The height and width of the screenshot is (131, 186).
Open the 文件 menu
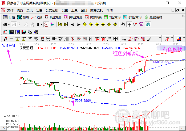(x=10, y=10)
